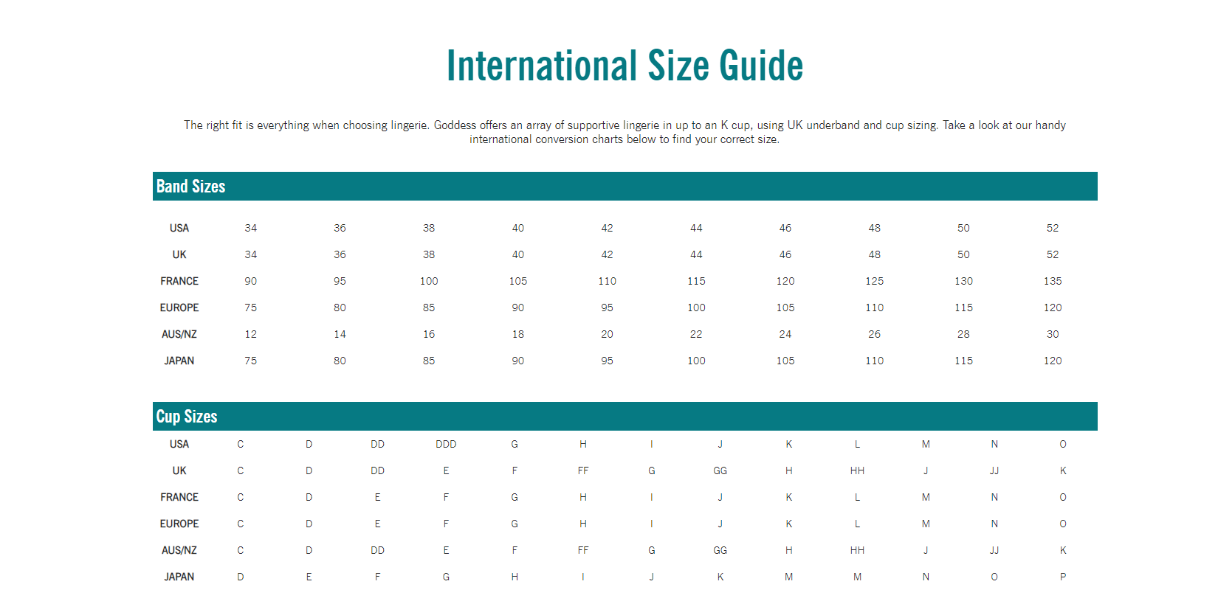1218x601 pixels.
Task: Select the USA cup size DDD
Action: (x=446, y=444)
